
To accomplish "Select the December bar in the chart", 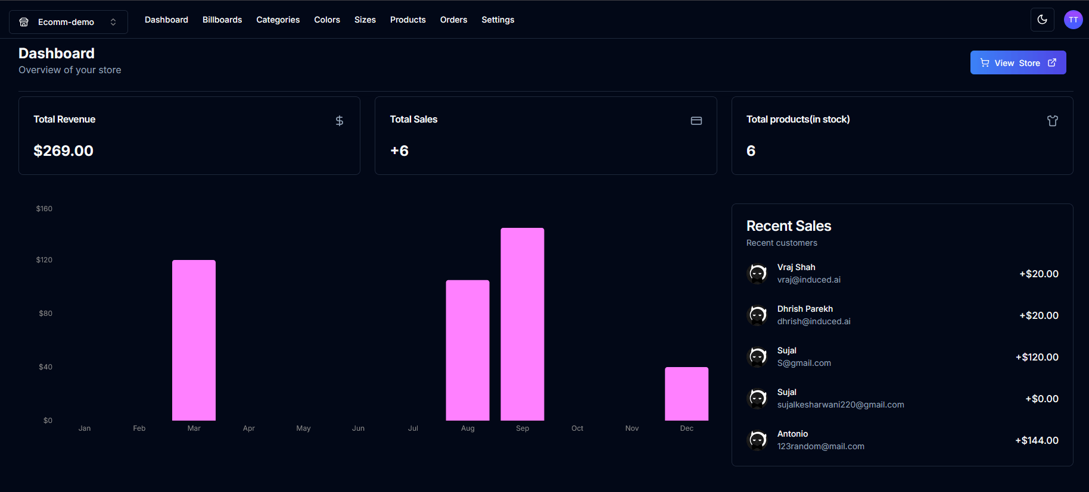I will click(686, 394).
